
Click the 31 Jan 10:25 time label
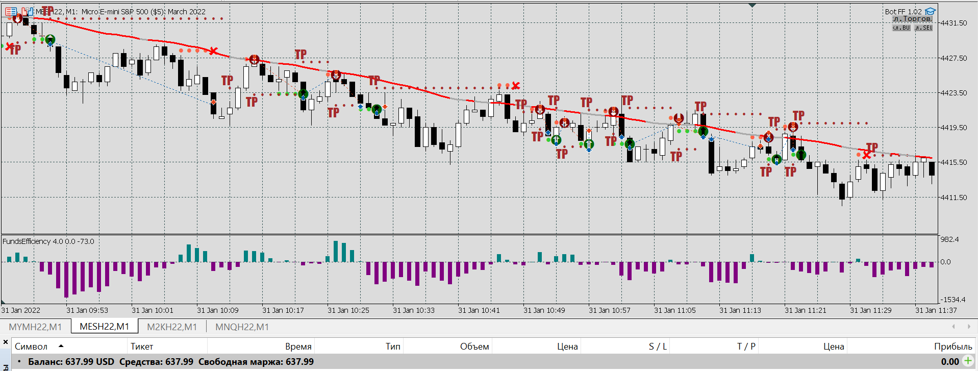[348, 310]
